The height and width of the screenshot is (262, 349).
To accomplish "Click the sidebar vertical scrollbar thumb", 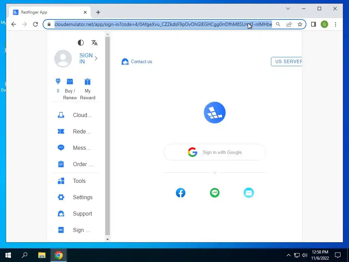I will click(x=107, y=136).
